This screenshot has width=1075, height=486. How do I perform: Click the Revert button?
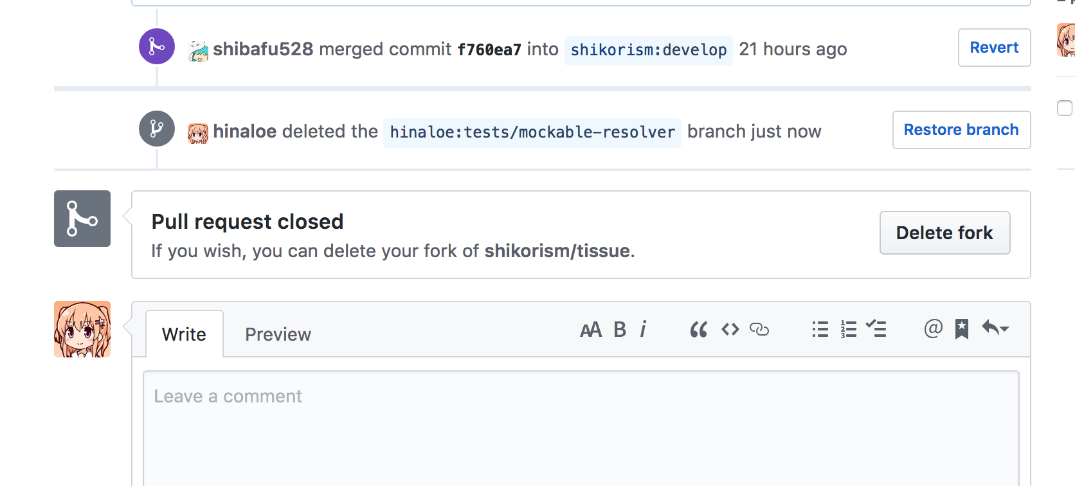(x=994, y=48)
